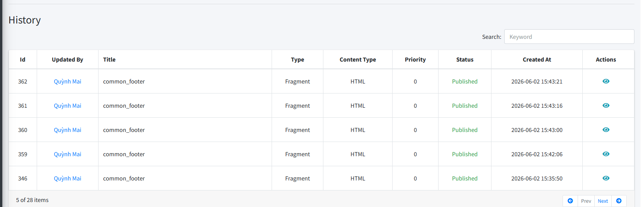Select common_footer title in row 362

click(x=124, y=82)
